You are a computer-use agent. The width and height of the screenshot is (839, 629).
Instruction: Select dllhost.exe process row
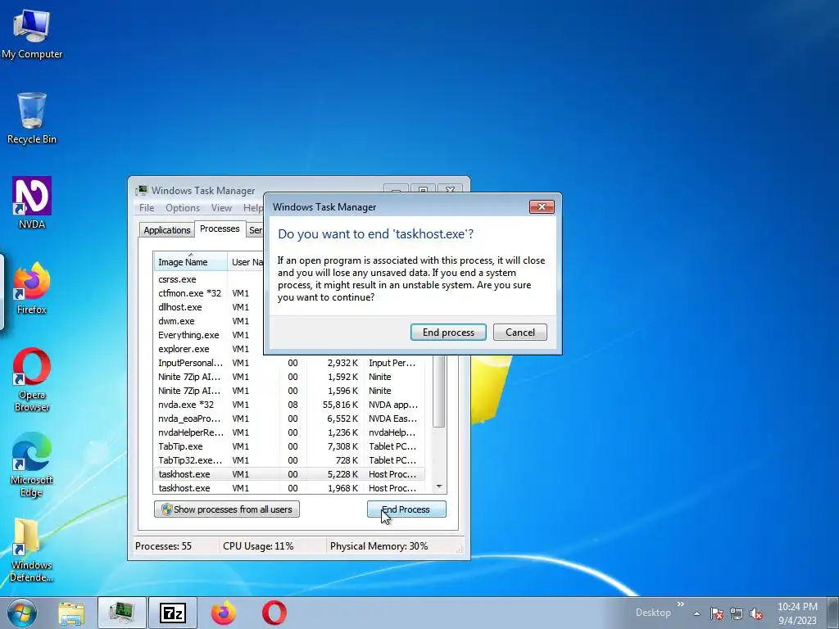point(209,307)
